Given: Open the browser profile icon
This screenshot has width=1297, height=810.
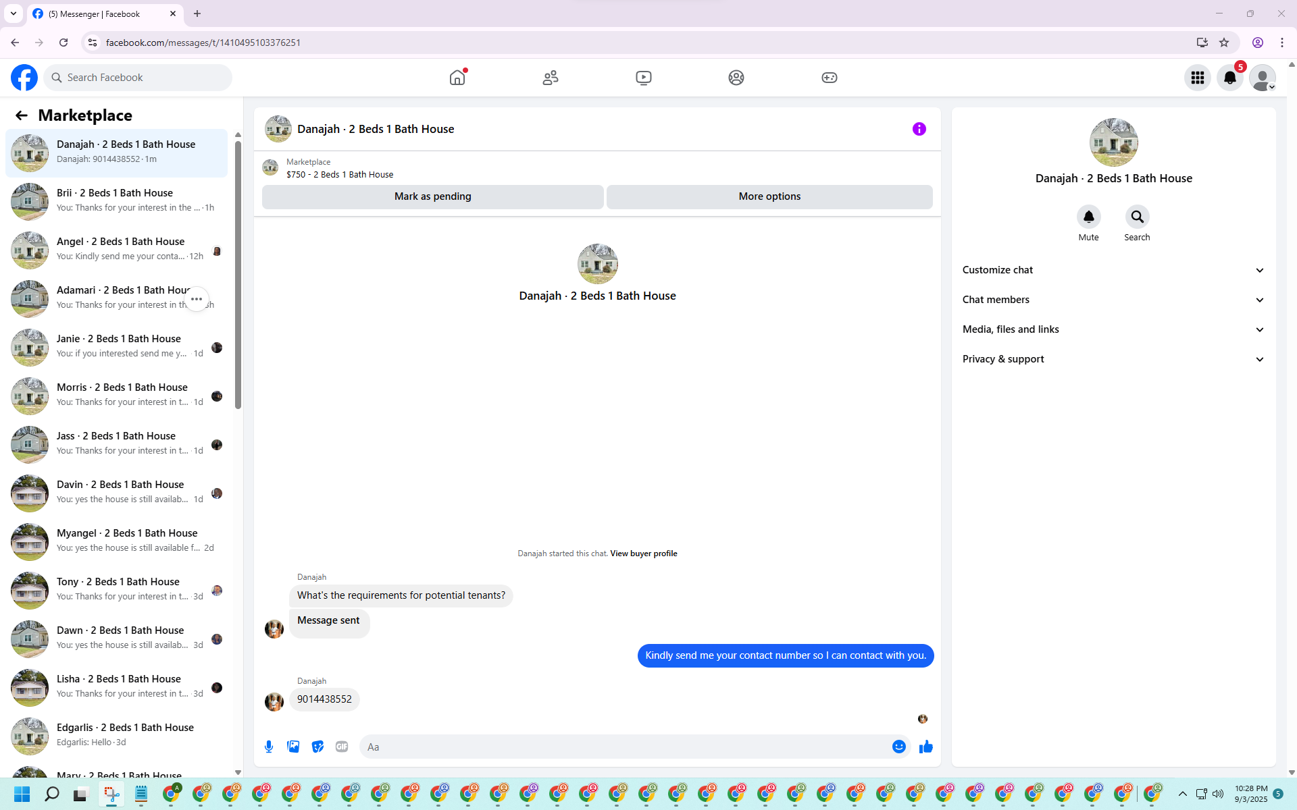Looking at the screenshot, I should [x=1258, y=43].
